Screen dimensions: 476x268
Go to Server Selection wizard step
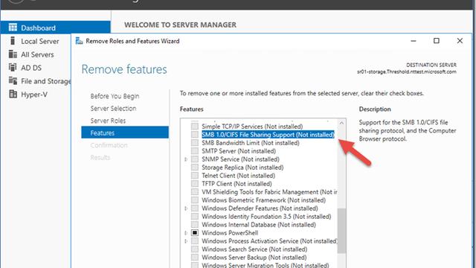(x=113, y=108)
